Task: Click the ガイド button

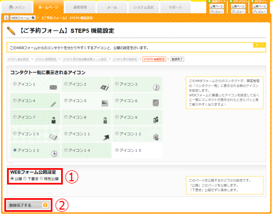Action: click(259, 45)
